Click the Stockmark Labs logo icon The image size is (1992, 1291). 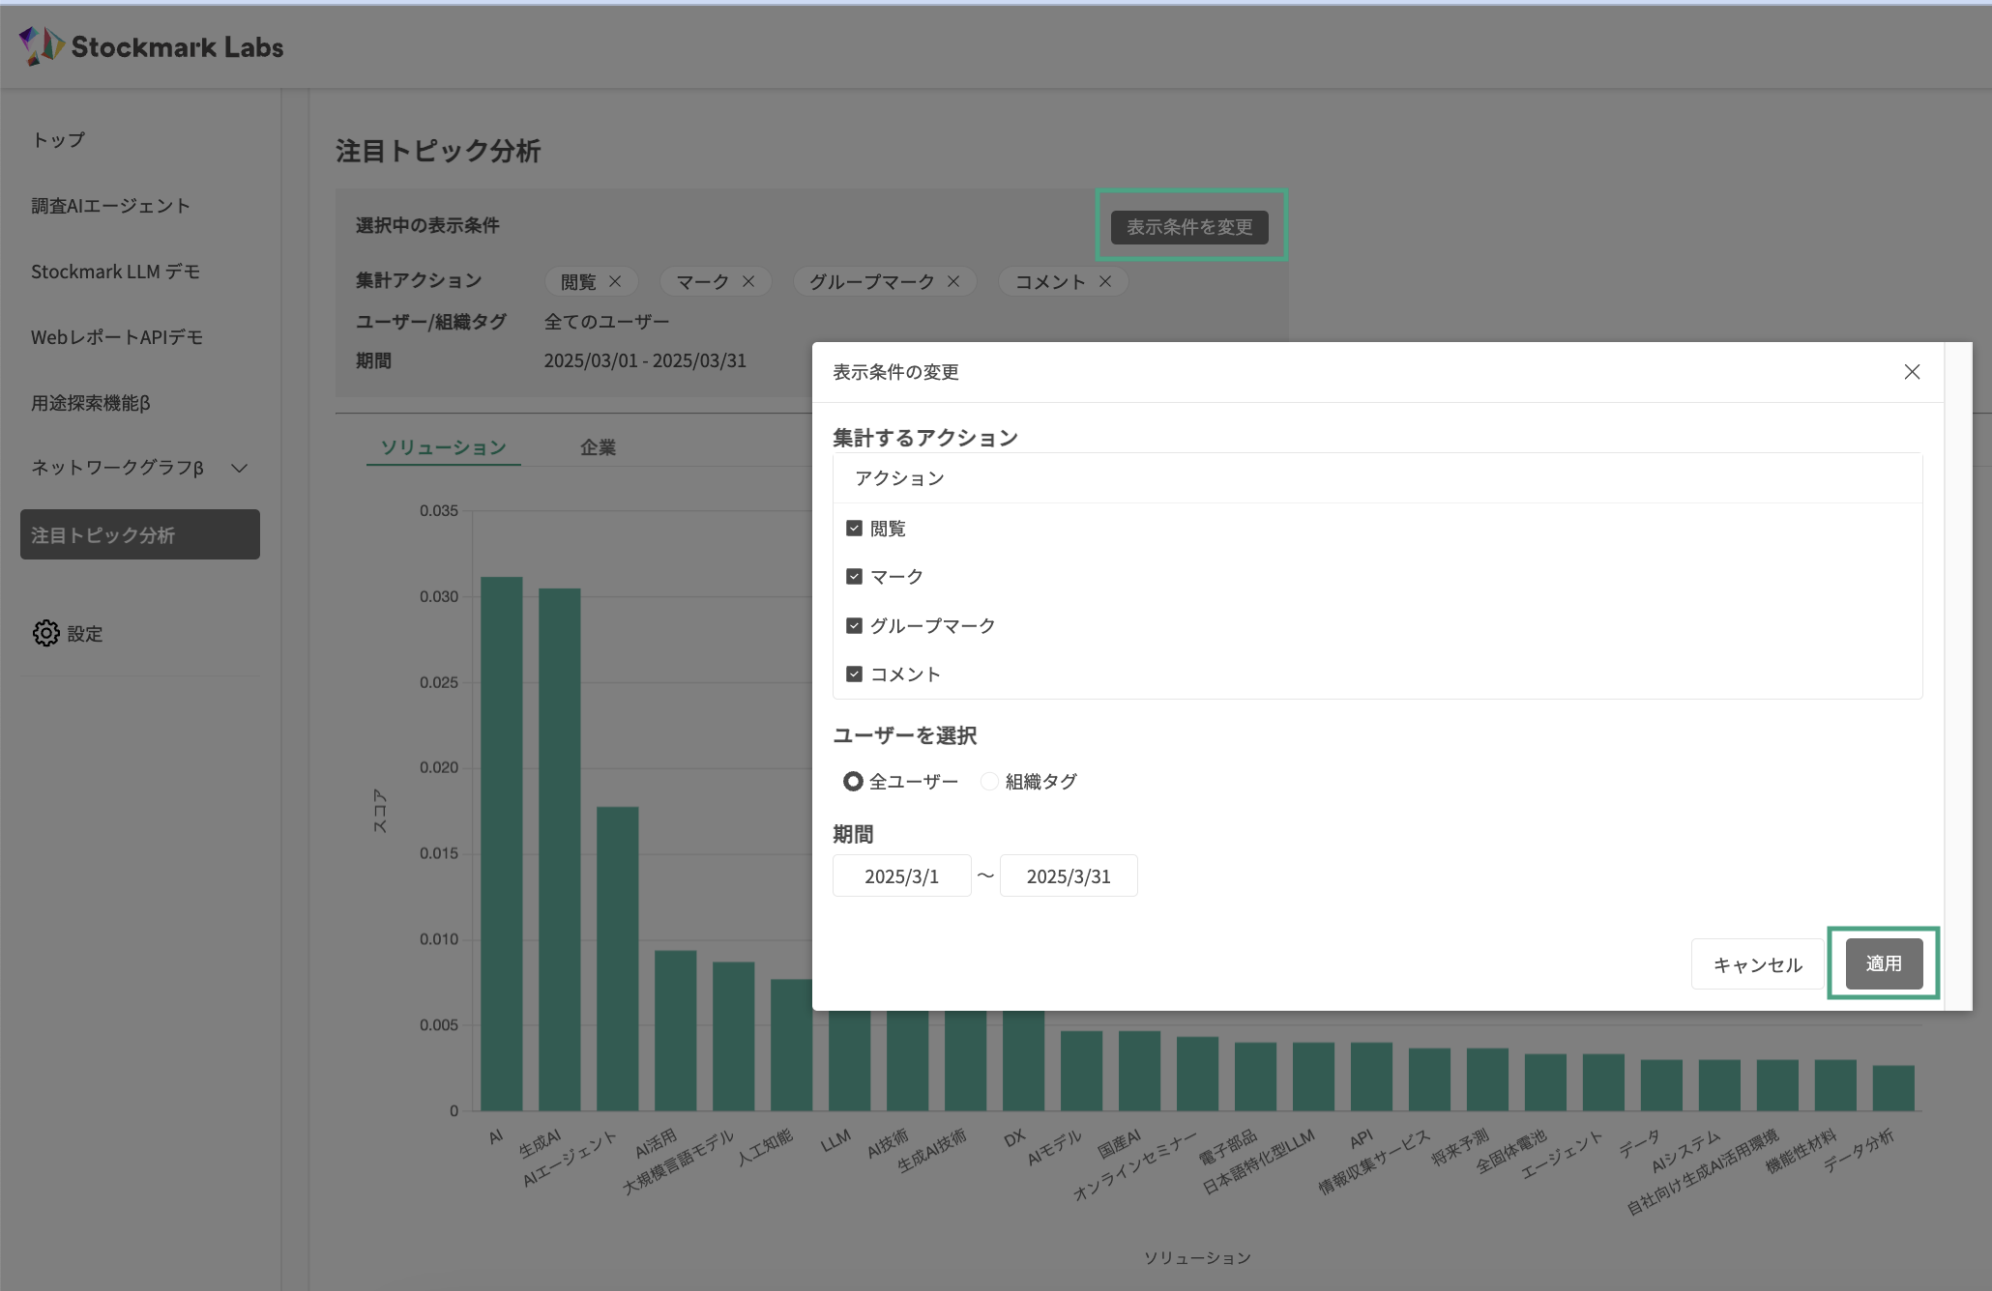(x=42, y=46)
